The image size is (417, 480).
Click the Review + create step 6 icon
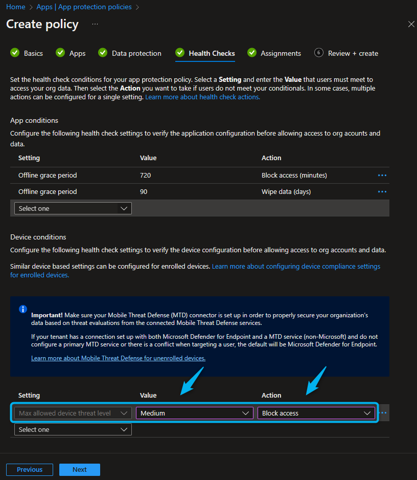(319, 53)
